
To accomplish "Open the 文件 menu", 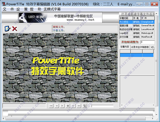I will pos(8,9).
